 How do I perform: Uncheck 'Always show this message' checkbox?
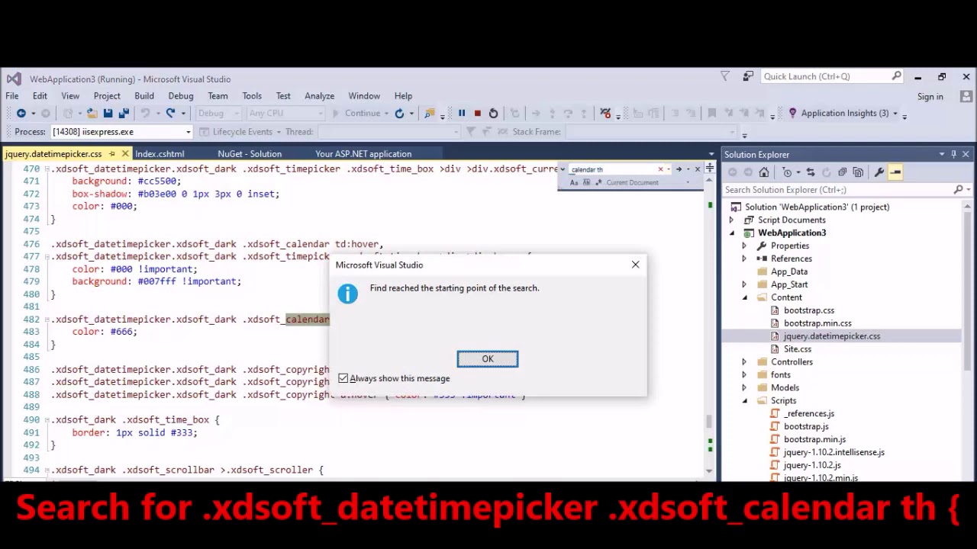coord(343,378)
